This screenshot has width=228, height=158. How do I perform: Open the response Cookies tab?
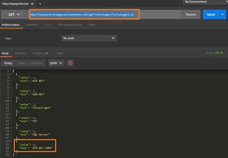(x=20, y=53)
